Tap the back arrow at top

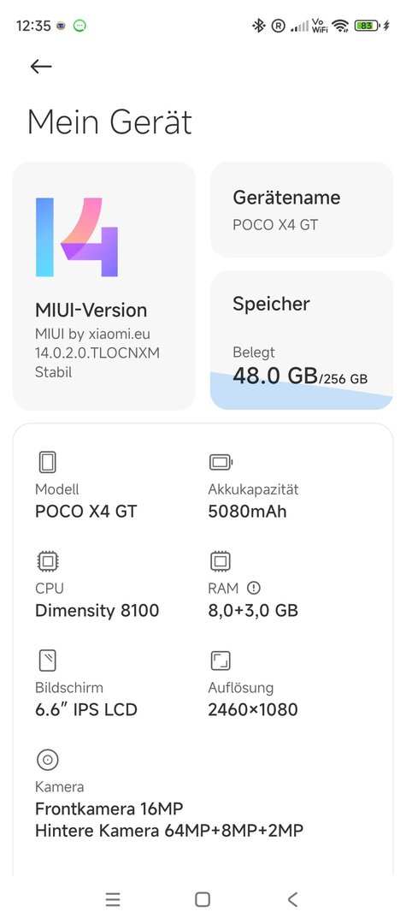click(x=41, y=66)
